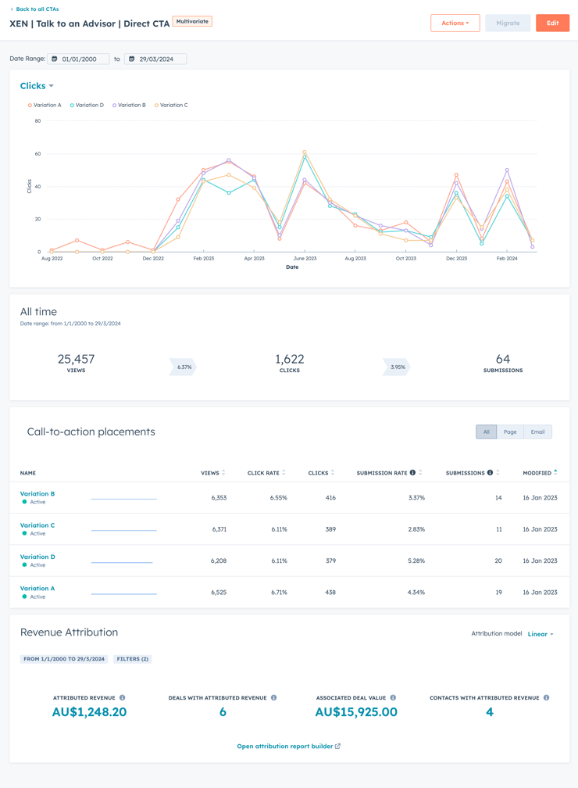Show Submissions column info tooltip icon
The image size is (578, 788).
490,472
